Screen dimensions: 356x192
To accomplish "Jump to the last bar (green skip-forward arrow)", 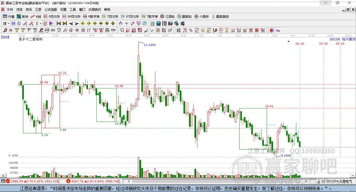I will 65,24.
